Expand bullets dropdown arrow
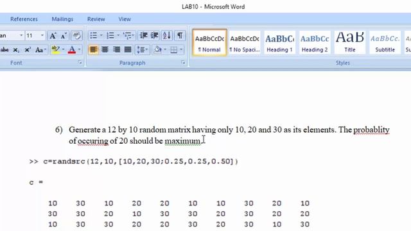This screenshot has height=231, width=411. pos(101,36)
